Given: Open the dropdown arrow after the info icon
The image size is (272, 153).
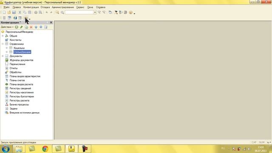Looking at the screenshot, I should click(x=134, y=13).
